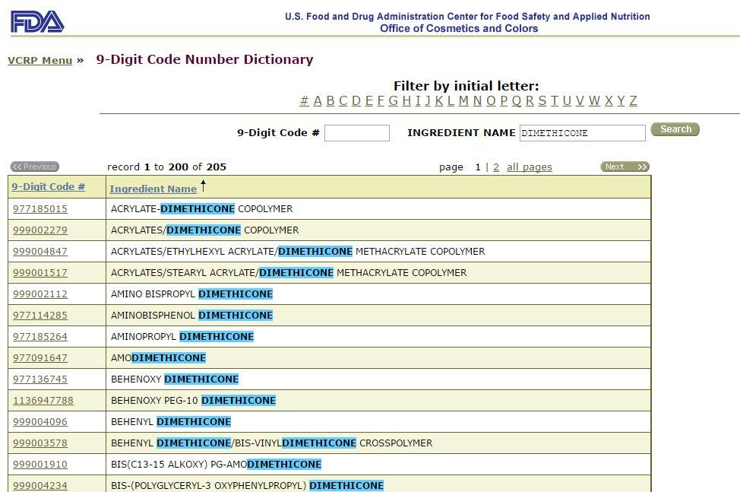The image size is (740, 492).
Task: Show all pages of results
Action: pos(529,167)
